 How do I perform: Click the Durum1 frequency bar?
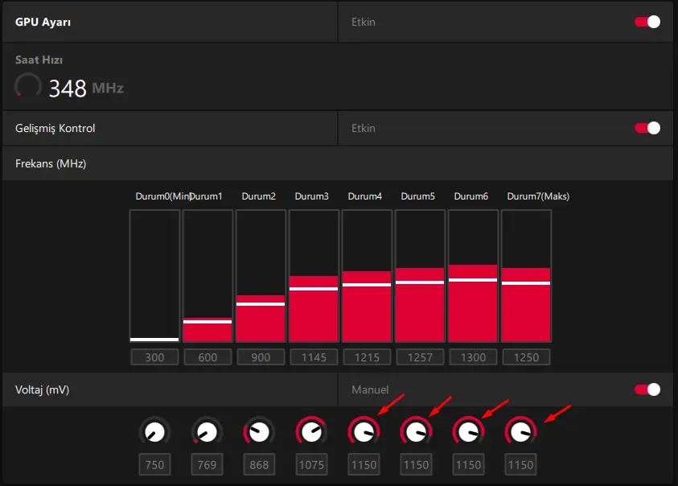point(208,276)
